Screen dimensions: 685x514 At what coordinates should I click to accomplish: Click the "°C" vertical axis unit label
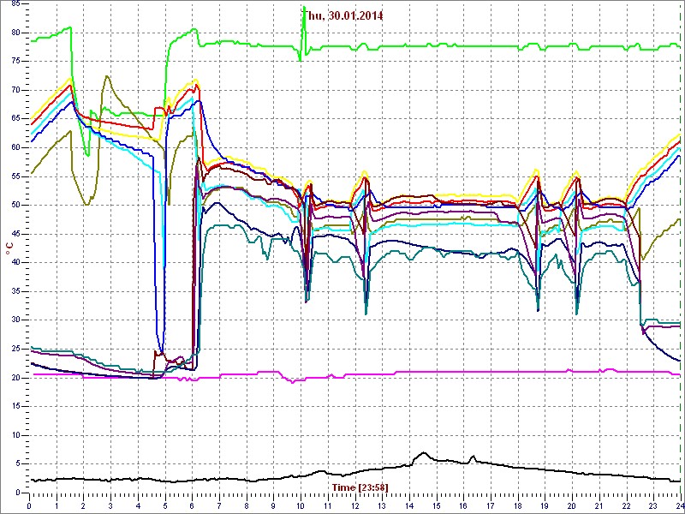[x=9, y=249]
